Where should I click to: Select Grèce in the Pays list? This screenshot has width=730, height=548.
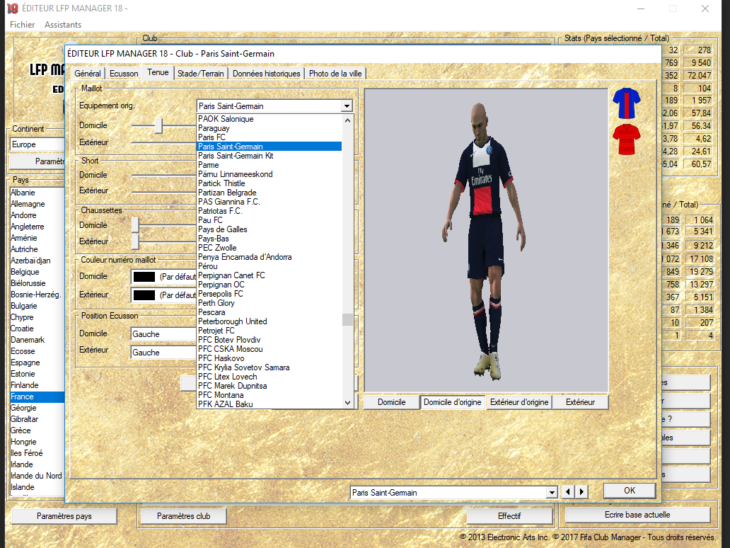[37, 430]
